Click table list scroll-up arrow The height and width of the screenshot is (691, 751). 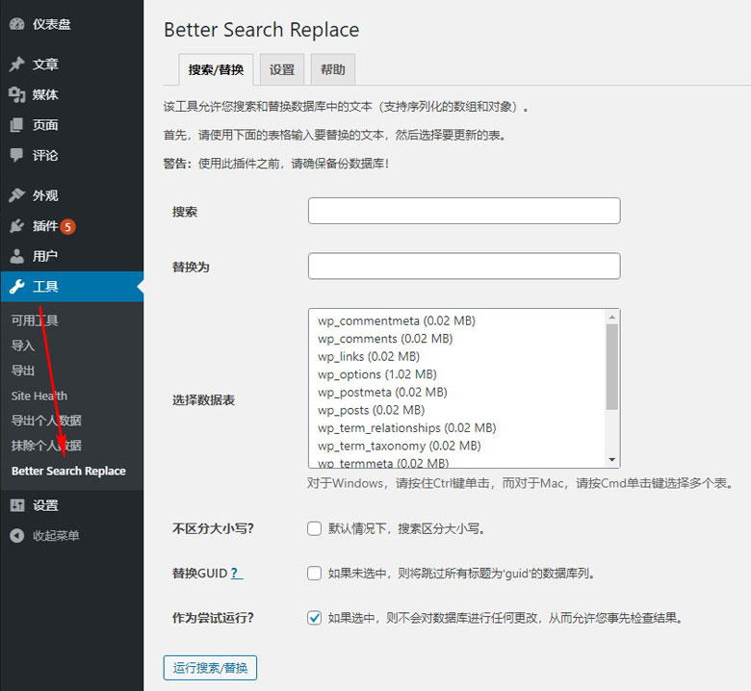pyautogui.click(x=612, y=317)
